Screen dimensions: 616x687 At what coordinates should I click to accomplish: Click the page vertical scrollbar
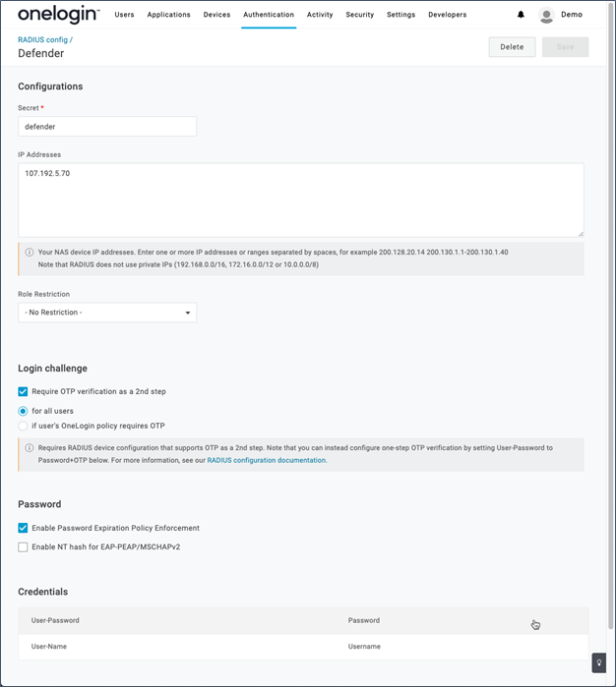pos(611,315)
